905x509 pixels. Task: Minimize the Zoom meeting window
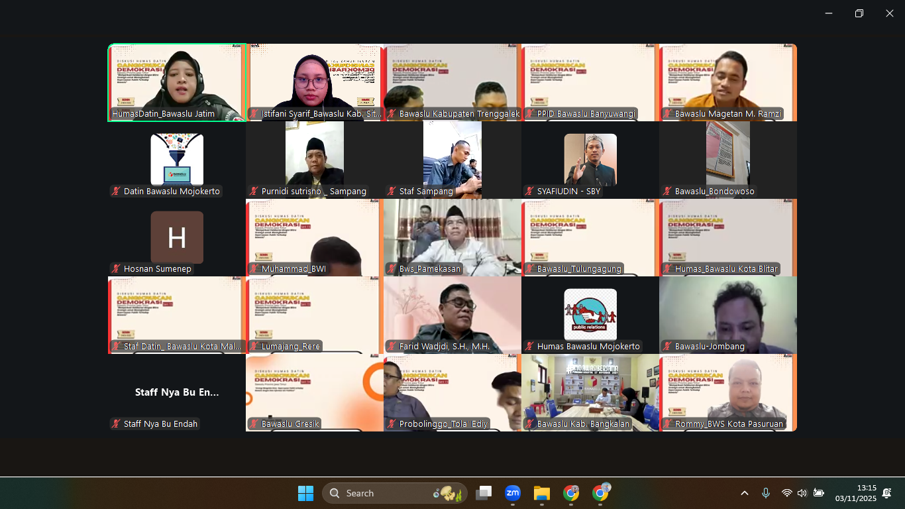pos(829,13)
